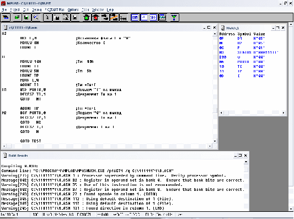Viewport: 294px width, 219px height.
Task: Click the Save Project green disk icon
Action: coord(26,18)
